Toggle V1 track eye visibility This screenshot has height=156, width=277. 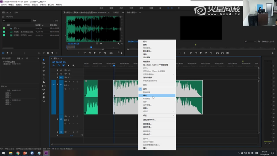tap(69, 77)
